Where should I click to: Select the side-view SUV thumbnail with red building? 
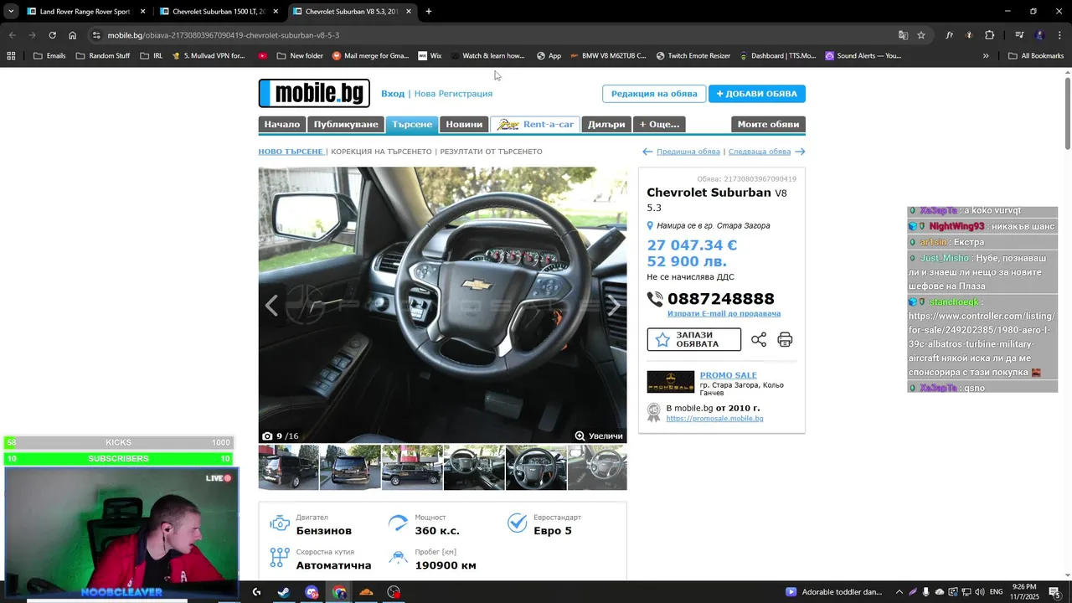[412, 467]
